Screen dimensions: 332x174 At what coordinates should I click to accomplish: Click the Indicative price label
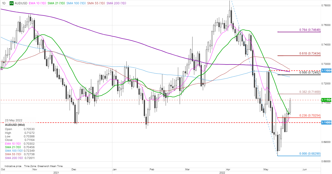(x=13, y=166)
